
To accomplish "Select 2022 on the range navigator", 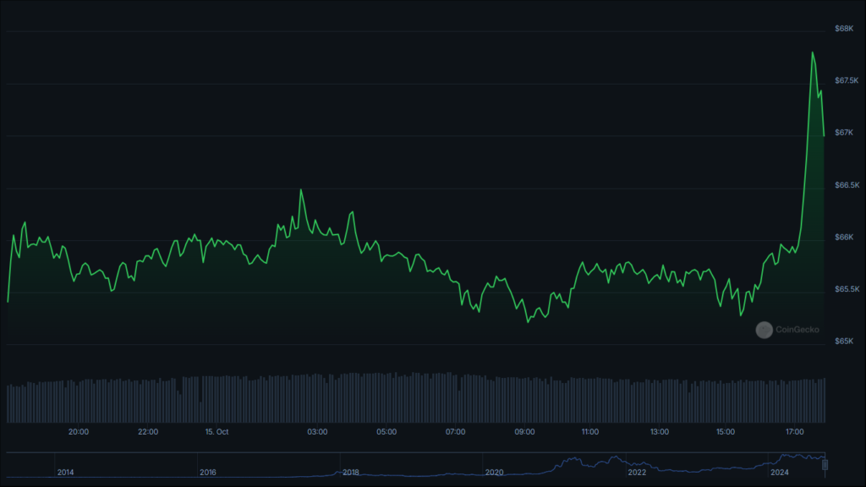I will (x=637, y=472).
